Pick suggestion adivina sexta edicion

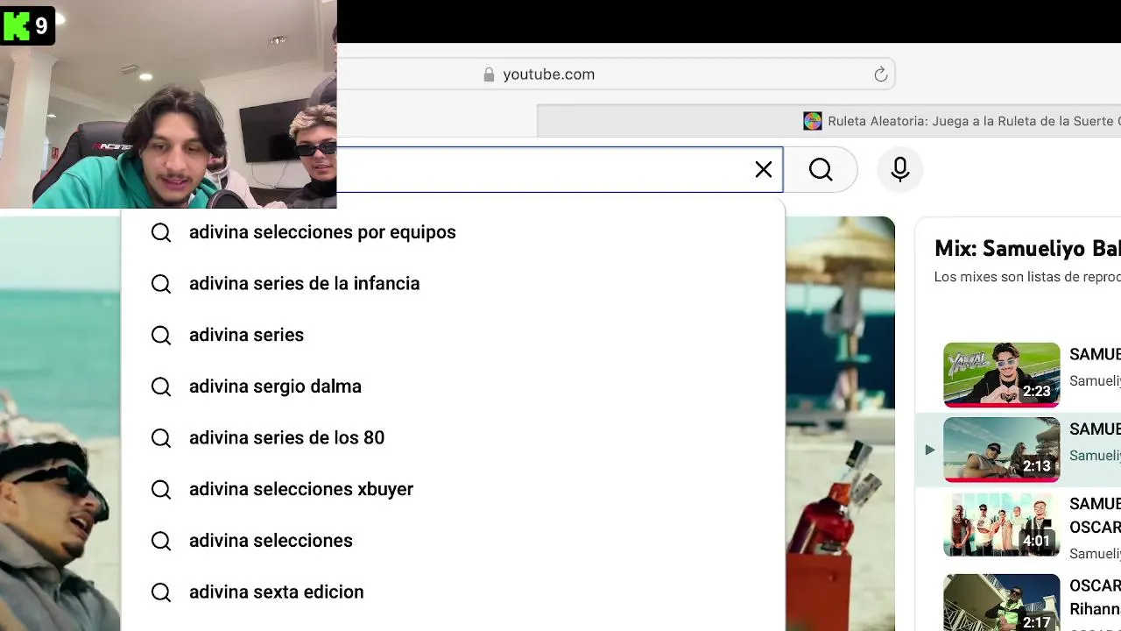pos(453,592)
